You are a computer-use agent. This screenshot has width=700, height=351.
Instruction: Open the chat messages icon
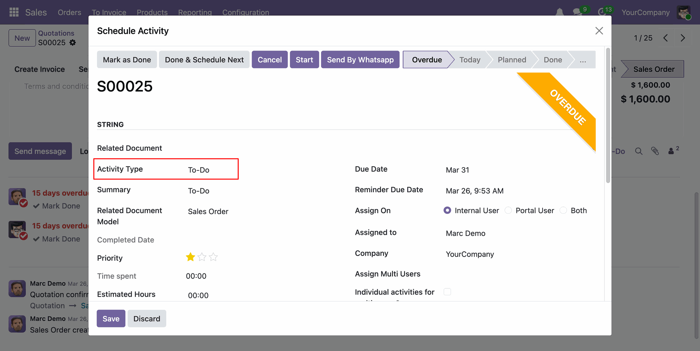click(577, 12)
